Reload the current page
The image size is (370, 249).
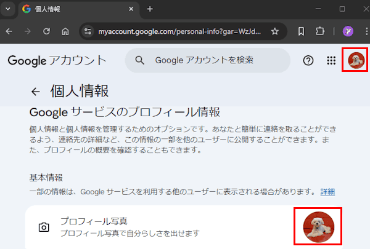tap(46, 31)
